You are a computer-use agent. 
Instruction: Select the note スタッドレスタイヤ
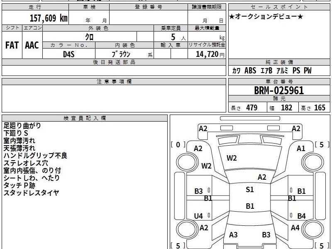31,193
